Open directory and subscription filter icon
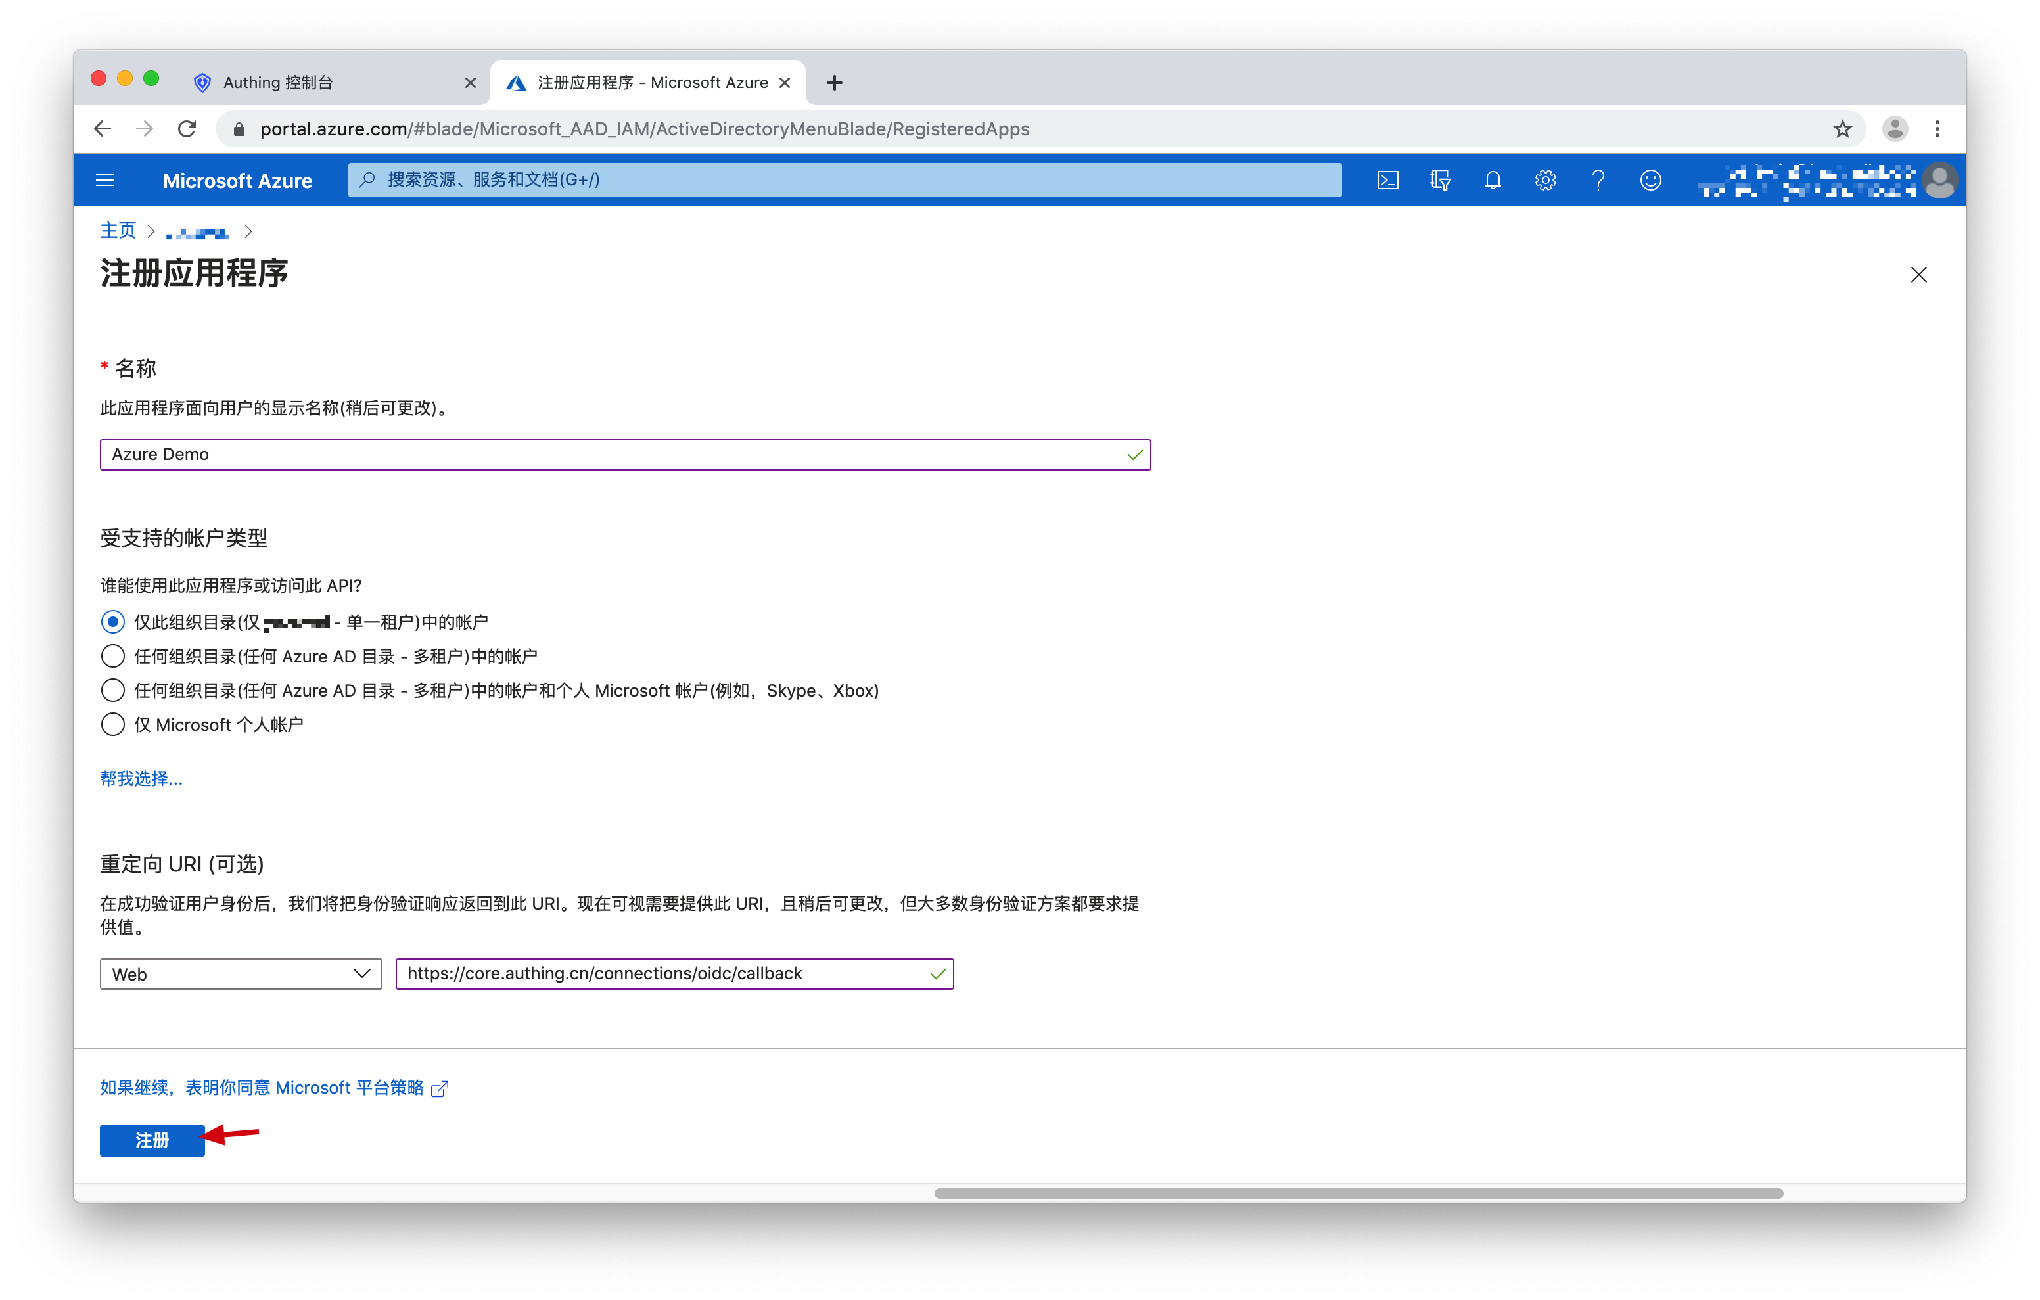2040x1300 pixels. coord(1439,179)
